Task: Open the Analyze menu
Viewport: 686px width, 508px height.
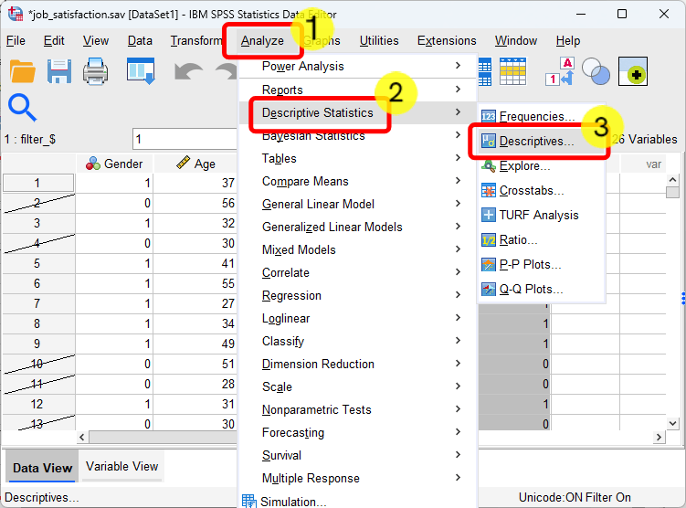Action: tap(262, 41)
